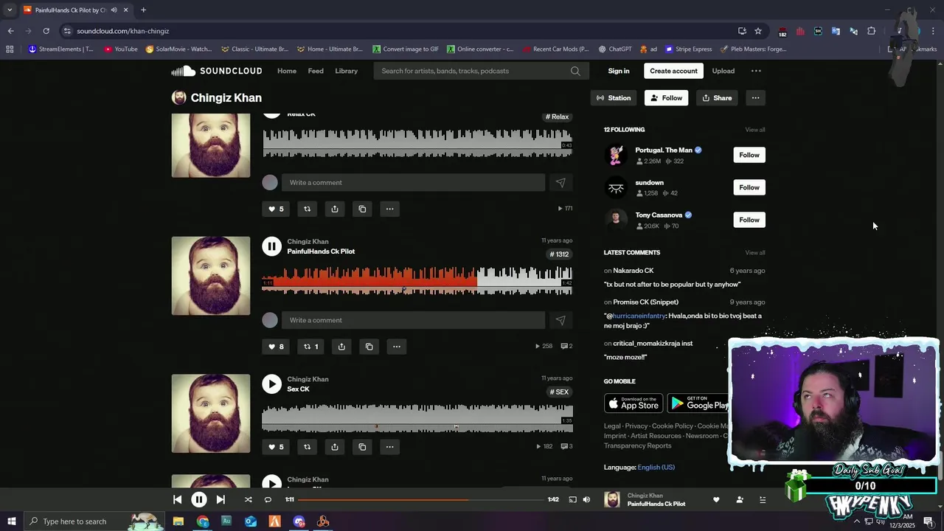Open Library in SoundCloud nav
Viewport: 944px width, 531px height.
[346, 71]
